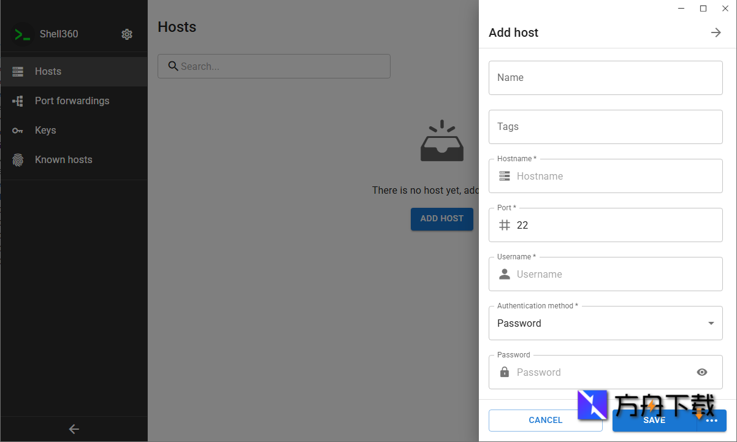Click the key icon beside Keys
The height and width of the screenshot is (442, 737).
(18, 131)
